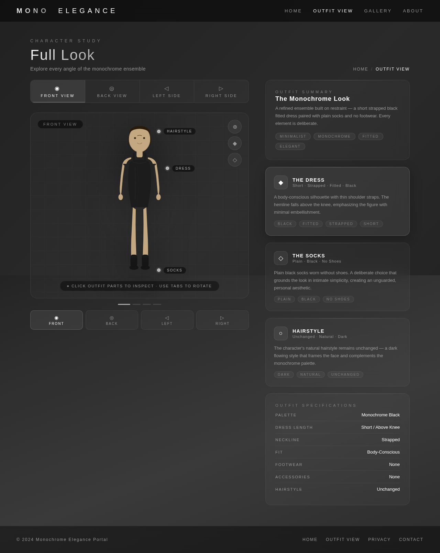
Task: Click the Natural tag in Hairstyle card
Action: (311, 375)
